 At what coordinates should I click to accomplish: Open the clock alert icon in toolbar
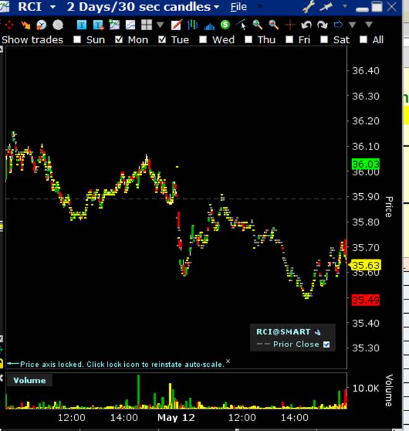pyautogui.click(x=41, y=25)
